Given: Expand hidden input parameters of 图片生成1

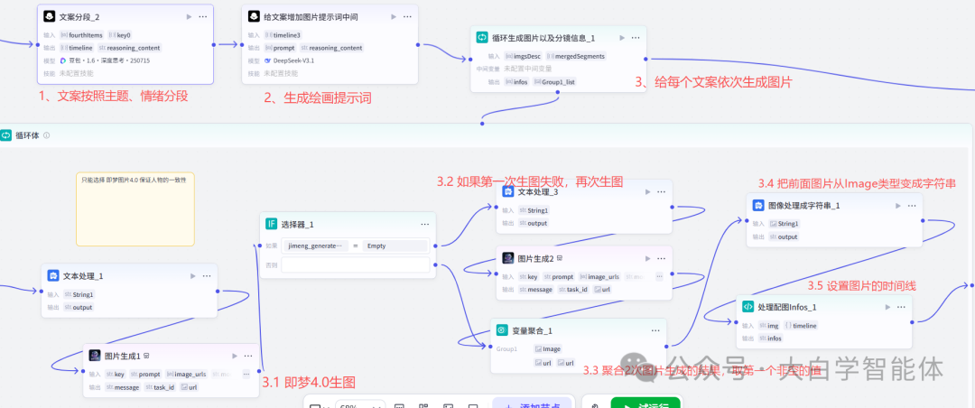Looking at the screenshot, I should pos(246,375).
